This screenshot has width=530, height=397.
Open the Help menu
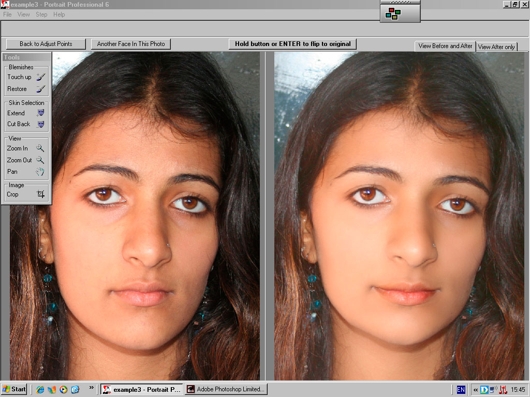pyautogui.click(x=59, y=14)
